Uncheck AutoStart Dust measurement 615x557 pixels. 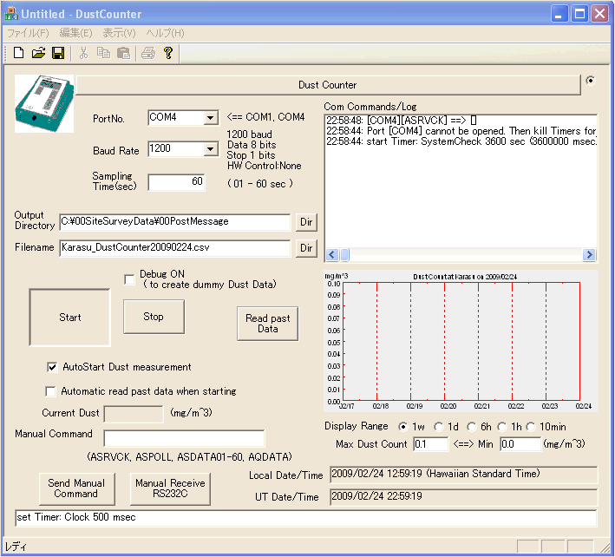click(x=52, y=367)
